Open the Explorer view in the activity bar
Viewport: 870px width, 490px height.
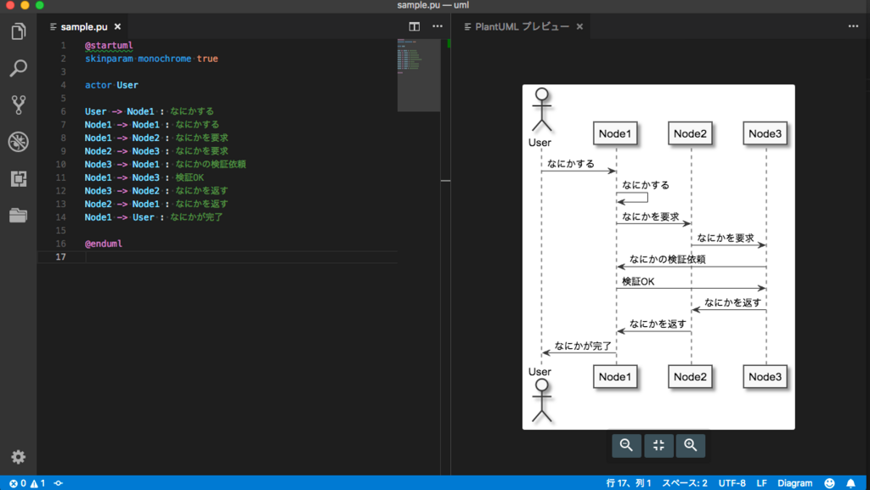[19, 30]
